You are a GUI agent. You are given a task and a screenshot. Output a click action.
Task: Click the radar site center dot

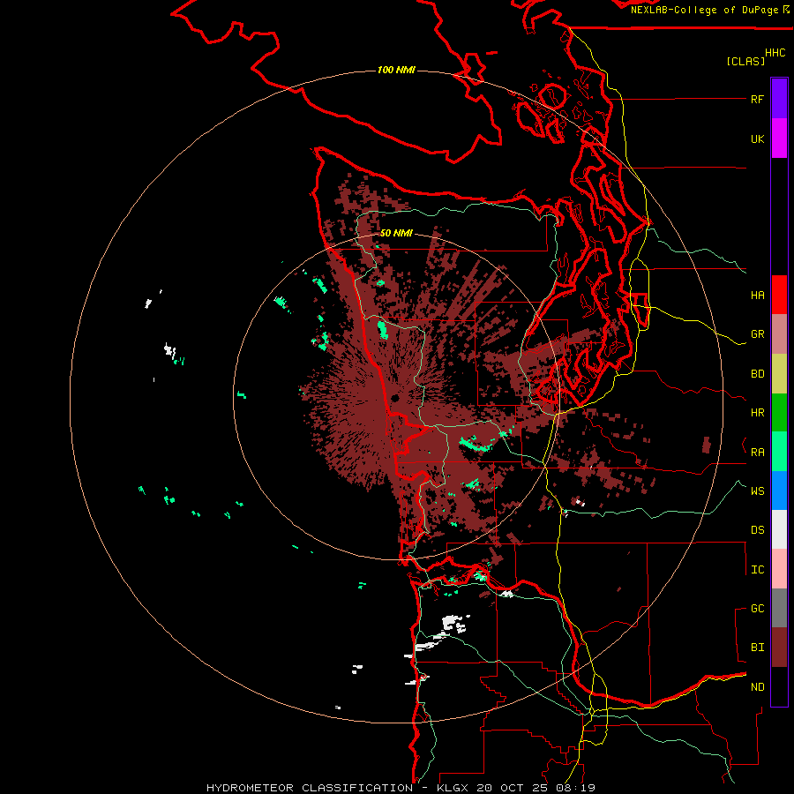point(394,398)
